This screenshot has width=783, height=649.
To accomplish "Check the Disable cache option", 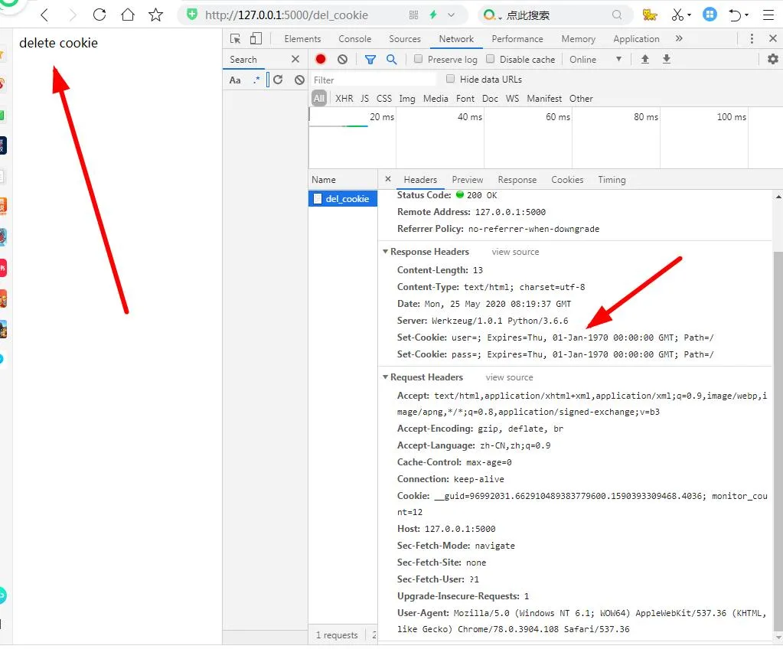I will 491,59.
